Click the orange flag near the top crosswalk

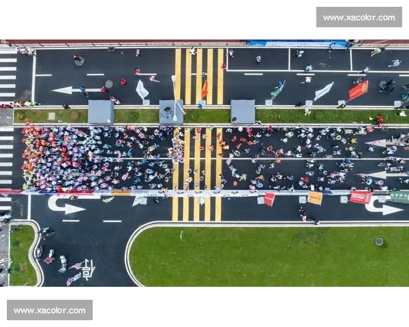[x=204, y=89]
